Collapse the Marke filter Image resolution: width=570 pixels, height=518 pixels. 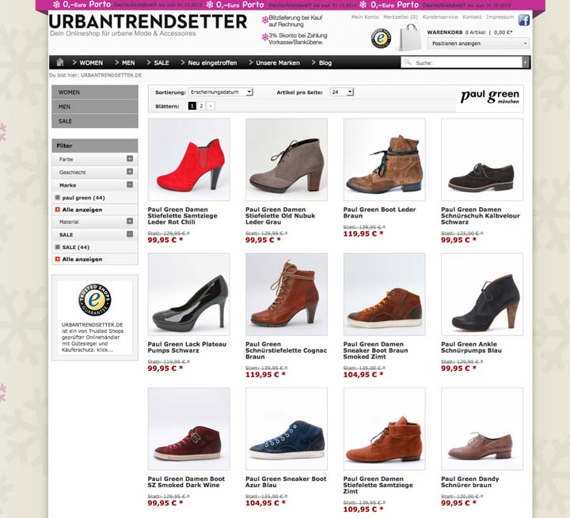point(130,184)
